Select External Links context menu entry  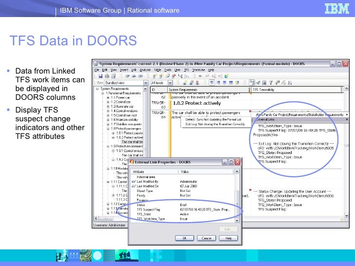[x=300, y=119]
